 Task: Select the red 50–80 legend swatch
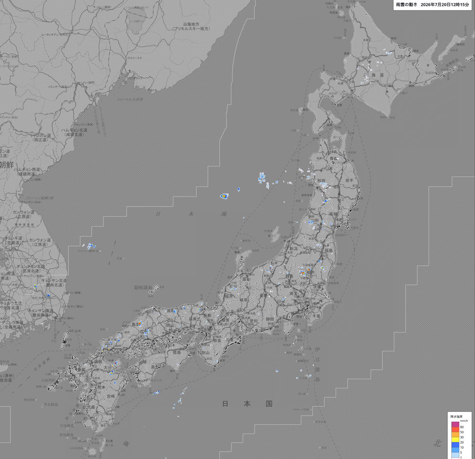click(455, 429)
